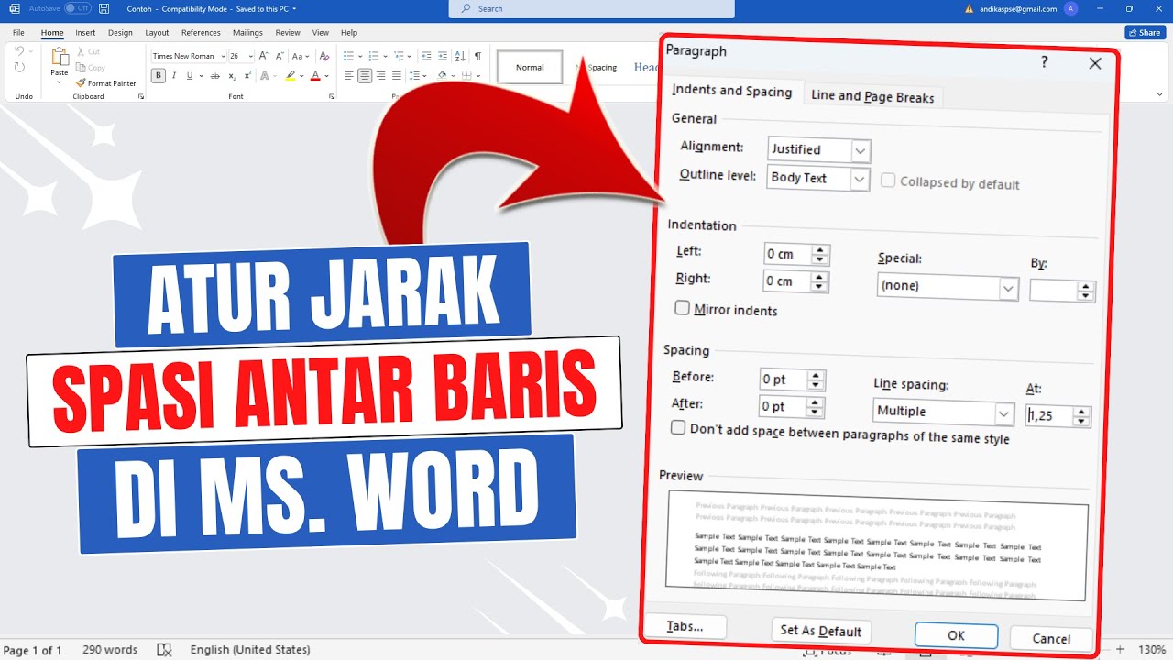Click the Cancel button in Paragraph dialog

click(x=1051, y=639)
